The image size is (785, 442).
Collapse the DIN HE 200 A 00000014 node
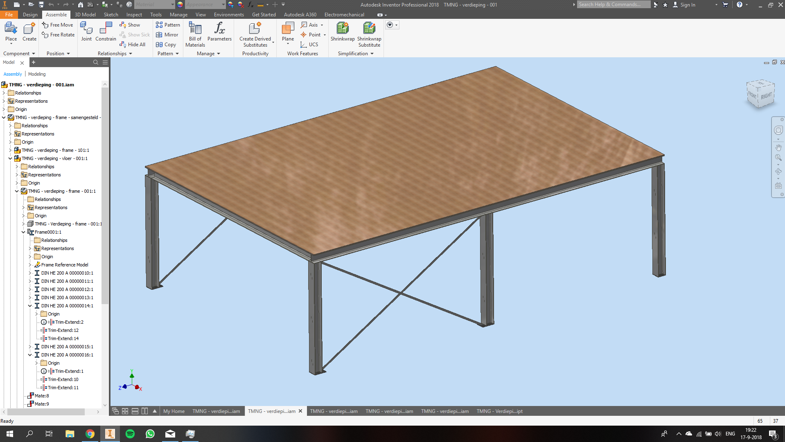29,306
